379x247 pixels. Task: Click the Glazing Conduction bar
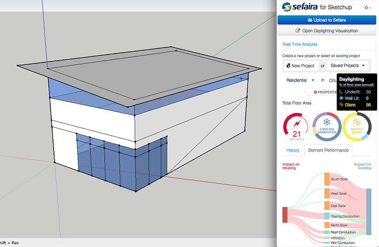tap(327, 216)
